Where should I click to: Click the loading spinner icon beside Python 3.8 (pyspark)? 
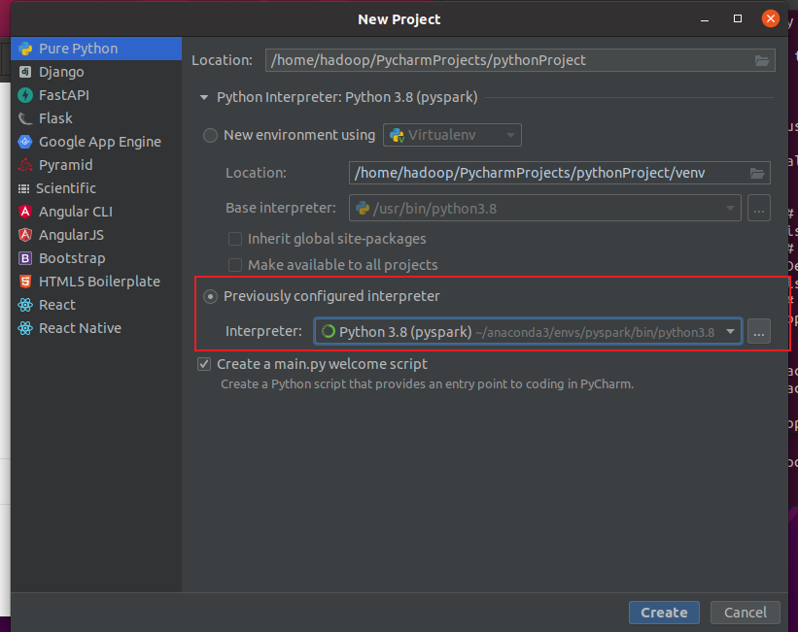pyautogui.click(x=329, y=331)
